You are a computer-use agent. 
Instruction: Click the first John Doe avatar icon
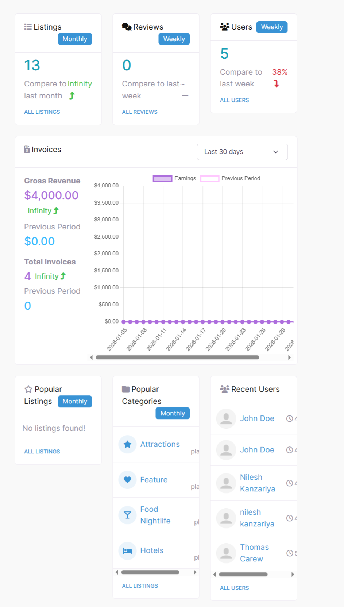226,418
